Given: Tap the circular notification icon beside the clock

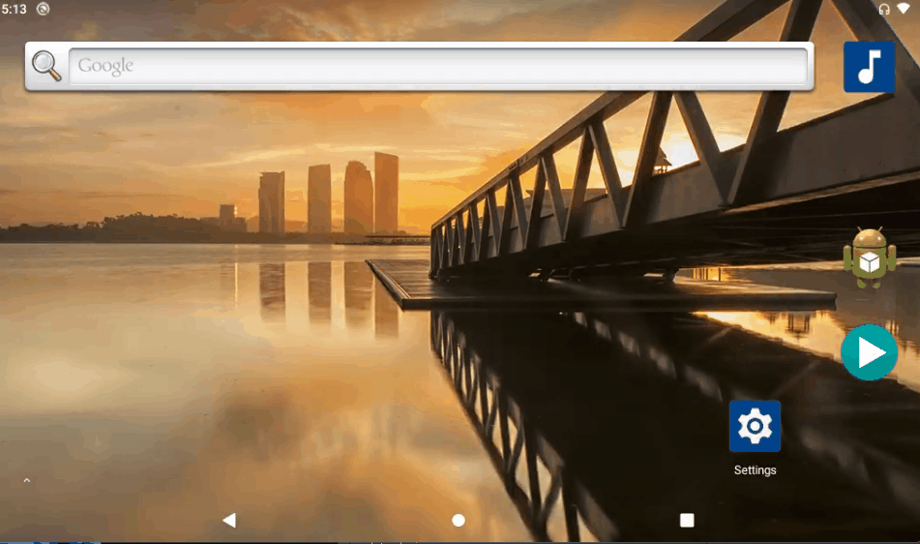Looking at the screenshot, I should [43, 9].
